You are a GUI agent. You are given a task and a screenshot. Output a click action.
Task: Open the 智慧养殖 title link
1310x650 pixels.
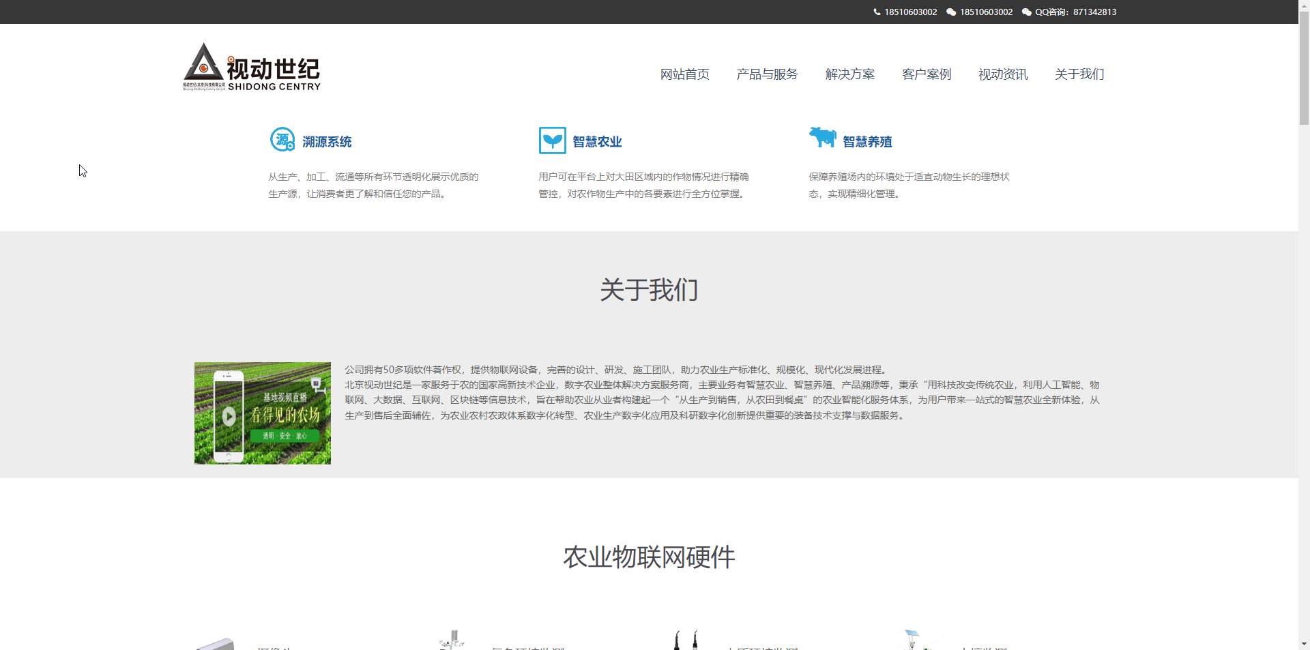point(867,142)
